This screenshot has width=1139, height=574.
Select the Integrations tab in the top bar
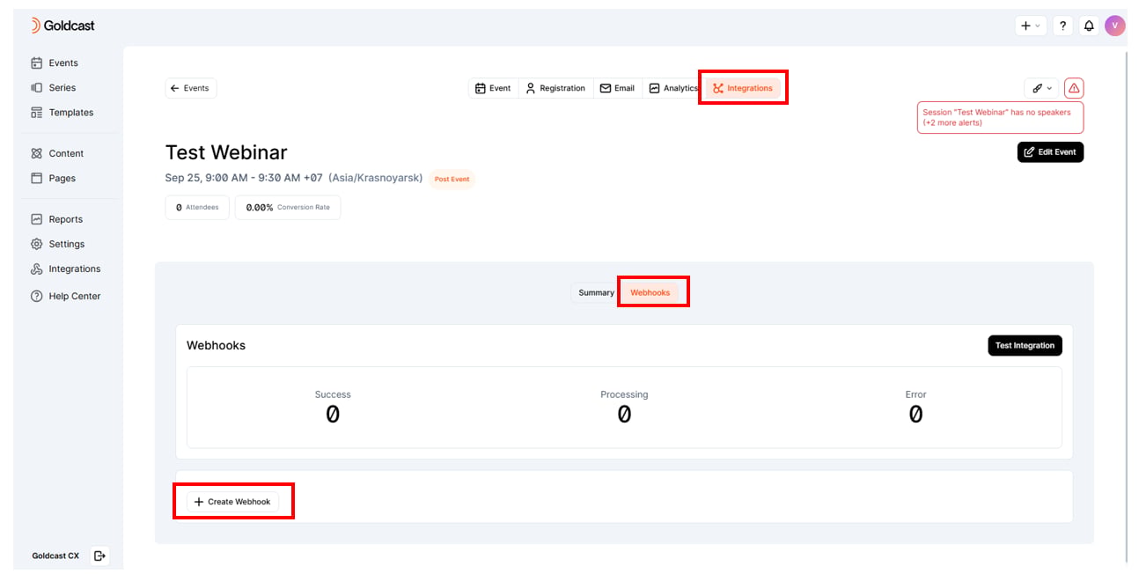[x=743, y=88]
